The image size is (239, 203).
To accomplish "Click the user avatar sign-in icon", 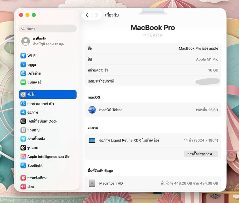I will coord(25,41).
